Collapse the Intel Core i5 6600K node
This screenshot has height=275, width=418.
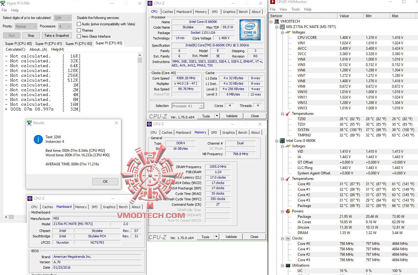point(277,141)
